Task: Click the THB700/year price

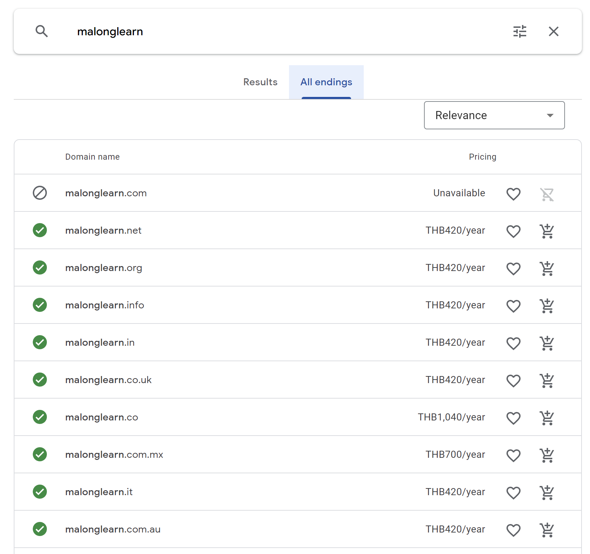Action: [x=455, y=455]
